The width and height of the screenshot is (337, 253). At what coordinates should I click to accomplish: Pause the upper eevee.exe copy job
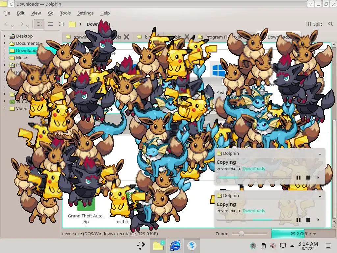298,178
